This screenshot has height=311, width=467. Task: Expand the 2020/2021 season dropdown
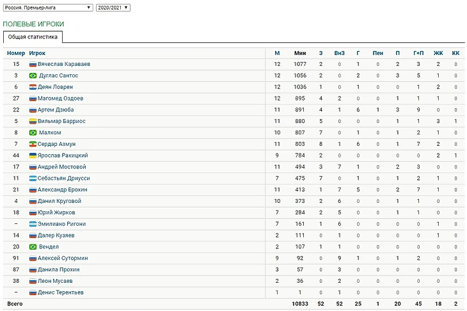click(113, 8)
